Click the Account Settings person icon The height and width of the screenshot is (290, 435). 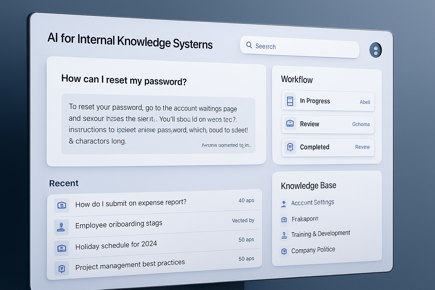[x=284, y=203]
